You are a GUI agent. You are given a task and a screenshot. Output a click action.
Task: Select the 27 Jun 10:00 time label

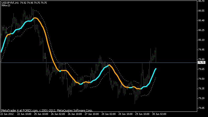pyautogui.click(x=92, y=114)
